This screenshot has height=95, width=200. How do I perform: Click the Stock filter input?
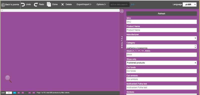161,55
